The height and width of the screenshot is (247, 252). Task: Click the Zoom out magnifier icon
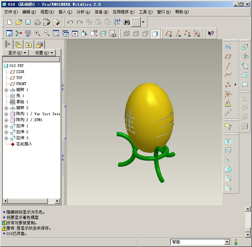tap(47, 33)
